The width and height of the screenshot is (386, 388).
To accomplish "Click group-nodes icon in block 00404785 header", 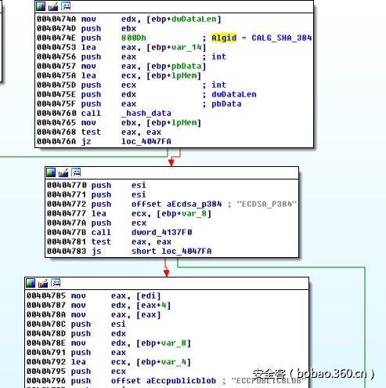I will (x=56, y=283).
